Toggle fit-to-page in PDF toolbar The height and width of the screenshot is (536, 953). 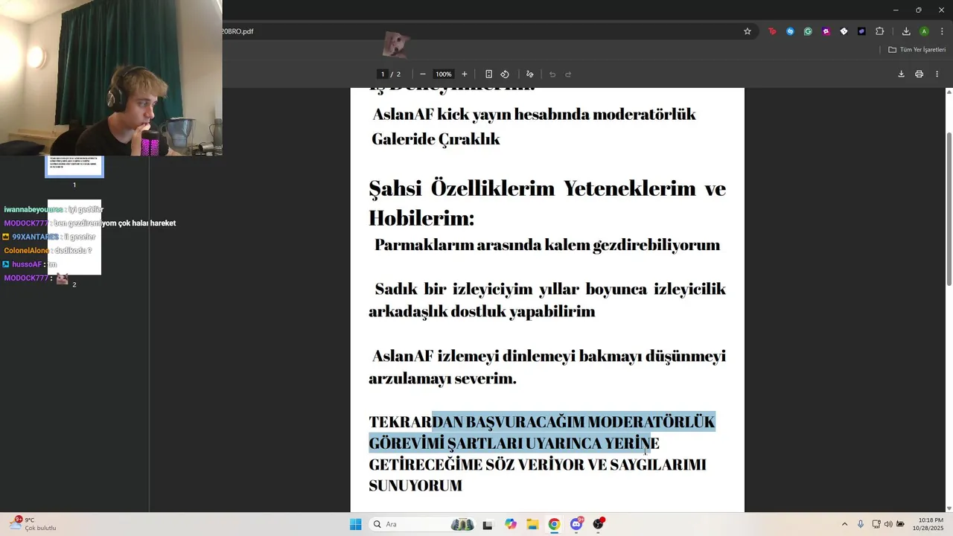click(488, 74)
